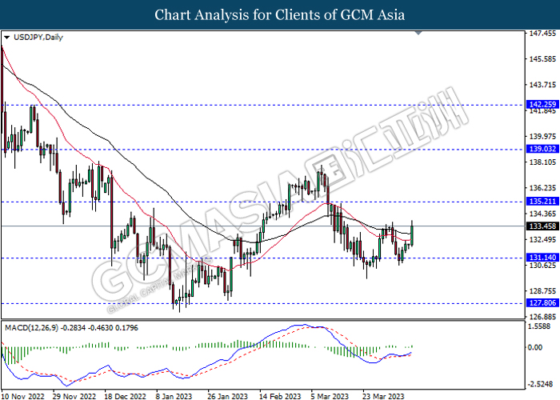The image size is (560, 400).
Task: Click the Chart Analysis for Clients title
Action: 280,14
